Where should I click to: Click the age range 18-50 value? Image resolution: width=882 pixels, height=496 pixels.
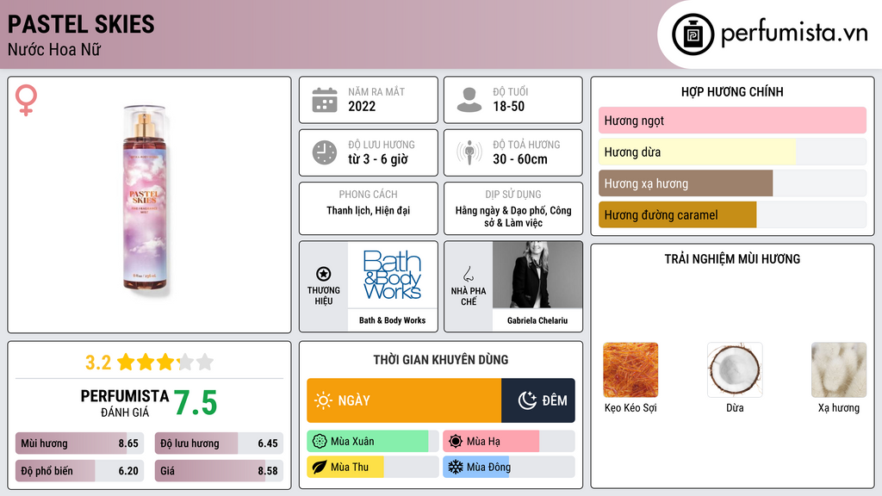coord(508,106)
